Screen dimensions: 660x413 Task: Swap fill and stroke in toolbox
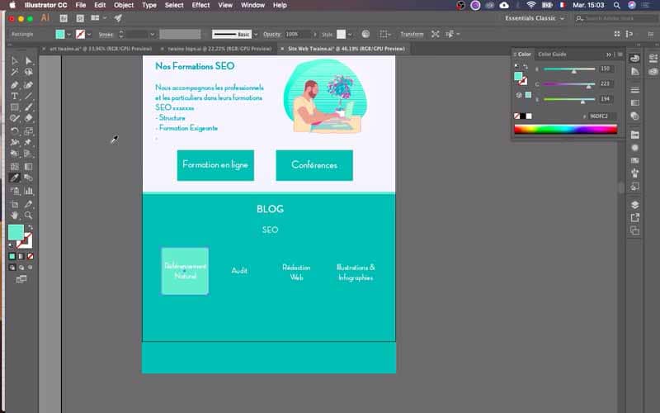click(30, 228)
